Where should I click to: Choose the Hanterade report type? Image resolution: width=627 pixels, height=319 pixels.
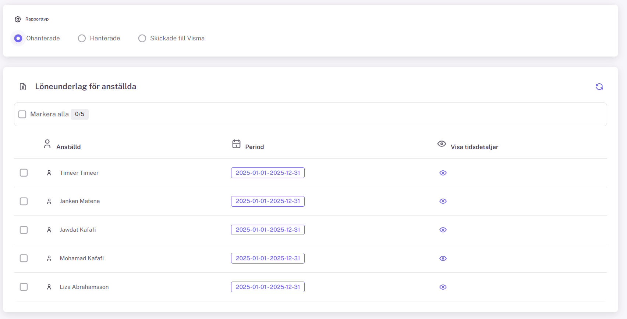[82, 38]
